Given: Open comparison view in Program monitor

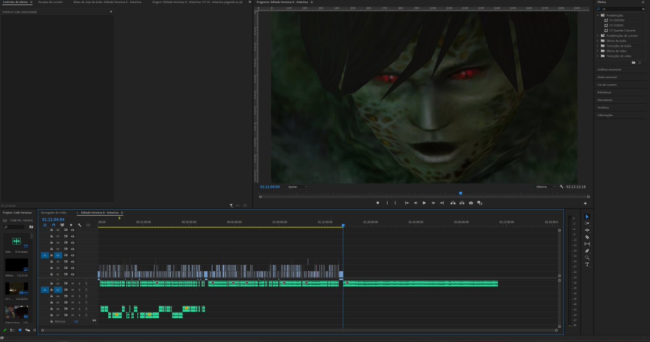Looking at the screenshot, I should point(479,203).
